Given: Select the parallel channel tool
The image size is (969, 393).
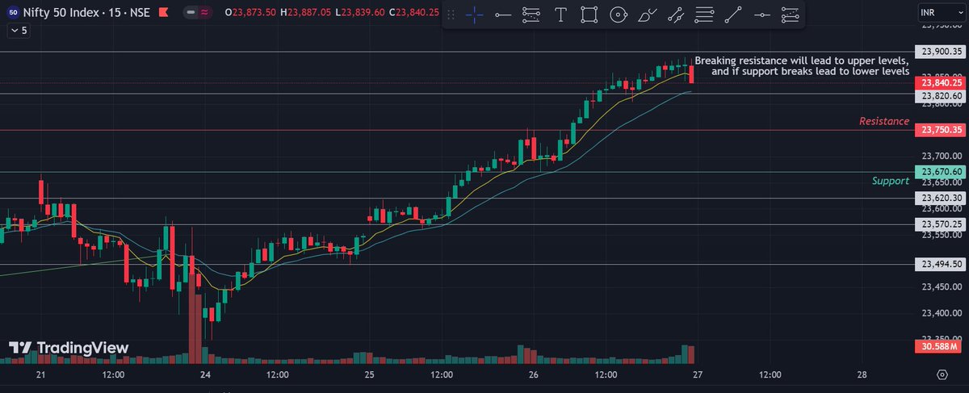Looking at the screenshot, I should 676,15.
